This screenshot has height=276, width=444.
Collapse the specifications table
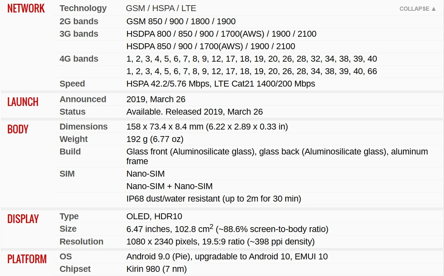415,9
